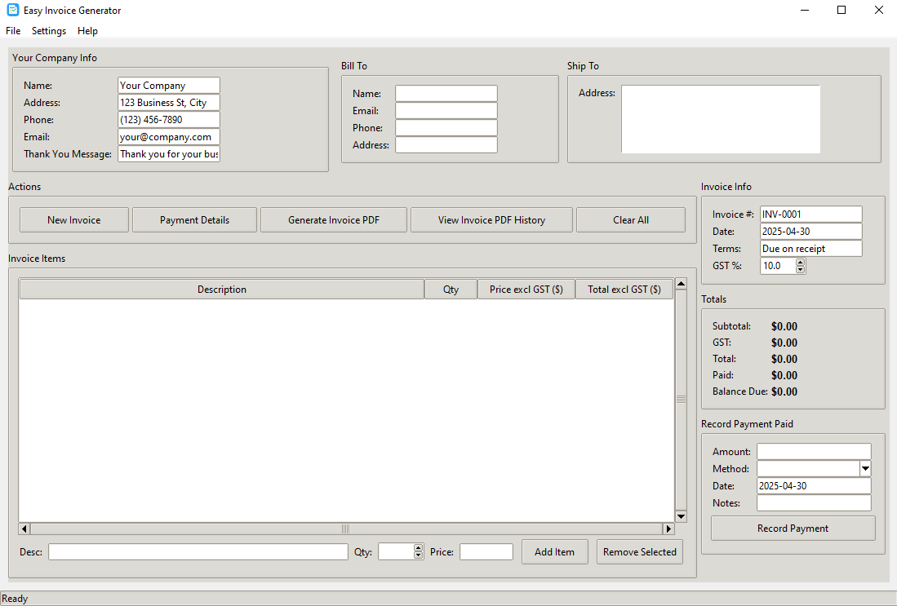Create a New Invoice
Viewport: 897px width, 606px height.
pyautogui.click(x=73, y=219)
